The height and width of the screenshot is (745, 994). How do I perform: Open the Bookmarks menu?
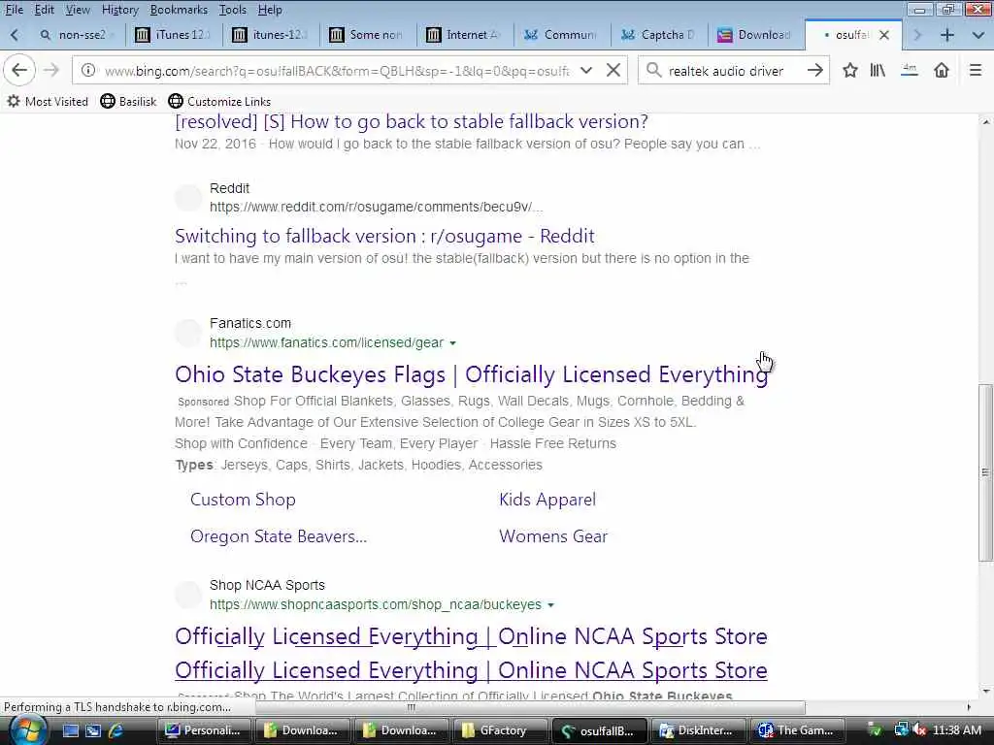[x=179, y=10]
